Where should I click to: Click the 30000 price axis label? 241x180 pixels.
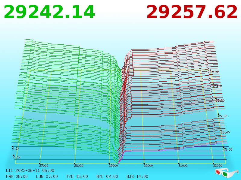pos(148,166)
